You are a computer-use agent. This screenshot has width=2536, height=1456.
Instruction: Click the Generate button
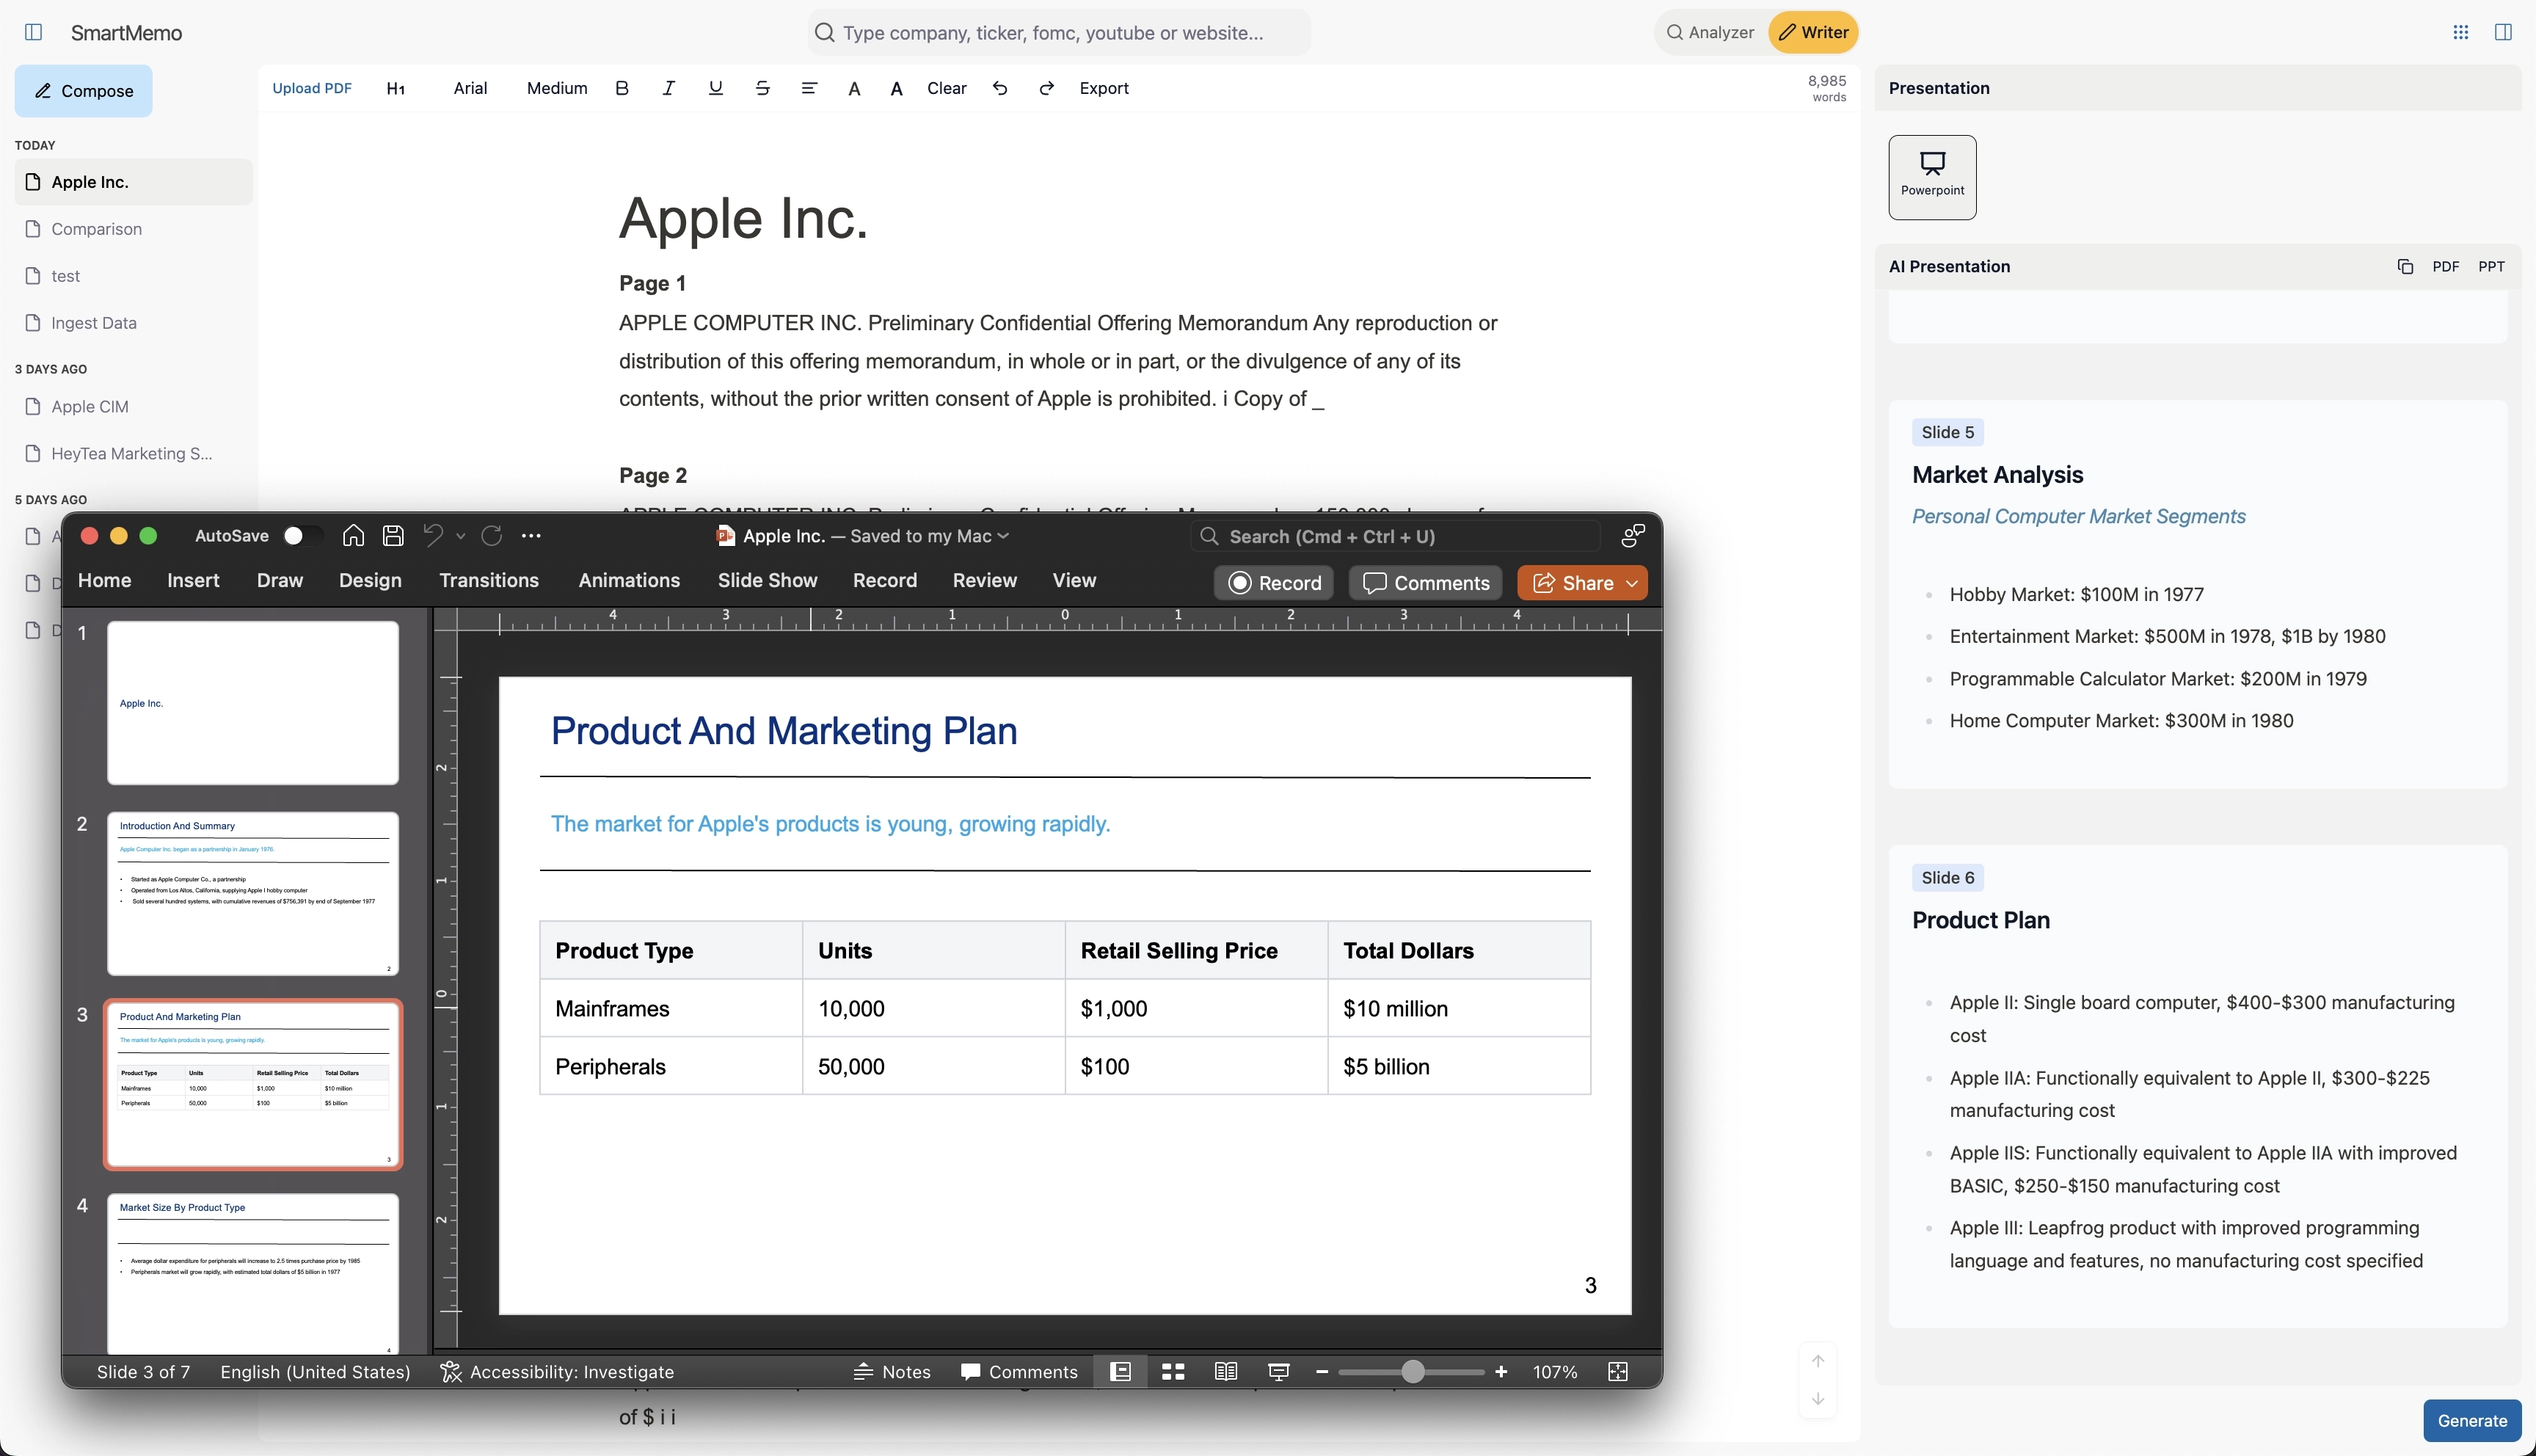tap(2472, 1420)
